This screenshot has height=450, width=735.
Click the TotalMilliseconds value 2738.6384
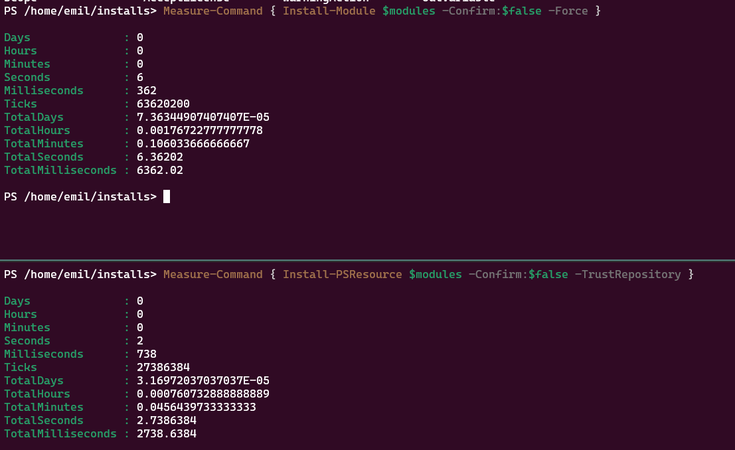167,433
